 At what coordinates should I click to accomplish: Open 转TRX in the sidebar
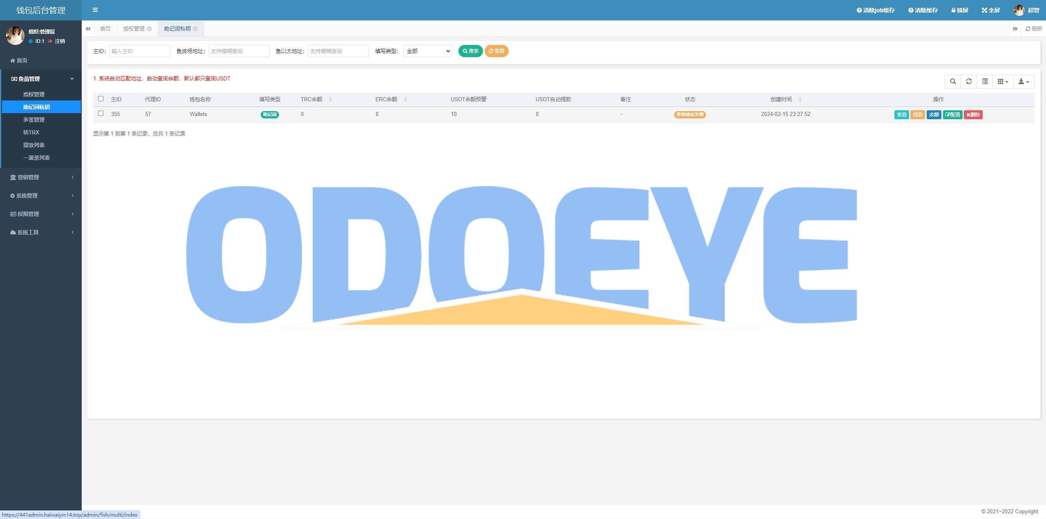click(x=31, y=132)
